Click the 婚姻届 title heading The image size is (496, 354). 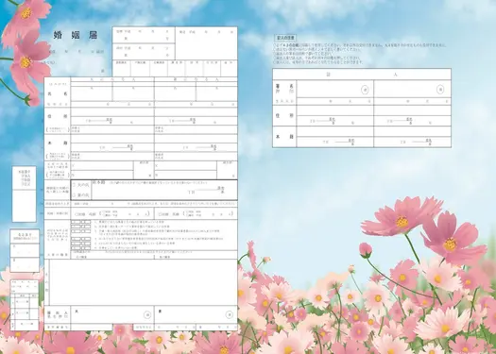tap(76, 35)
